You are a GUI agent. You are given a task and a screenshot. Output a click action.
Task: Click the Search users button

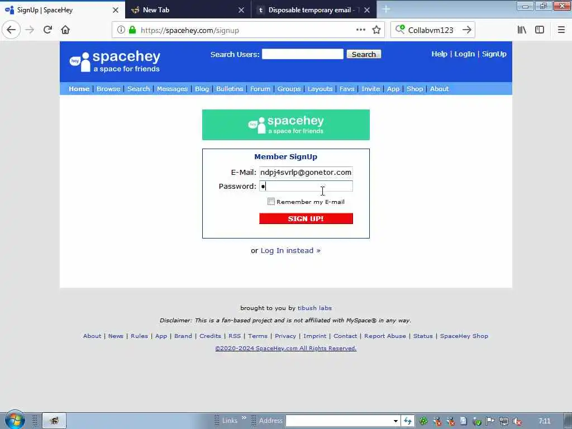tap(364, 54)
